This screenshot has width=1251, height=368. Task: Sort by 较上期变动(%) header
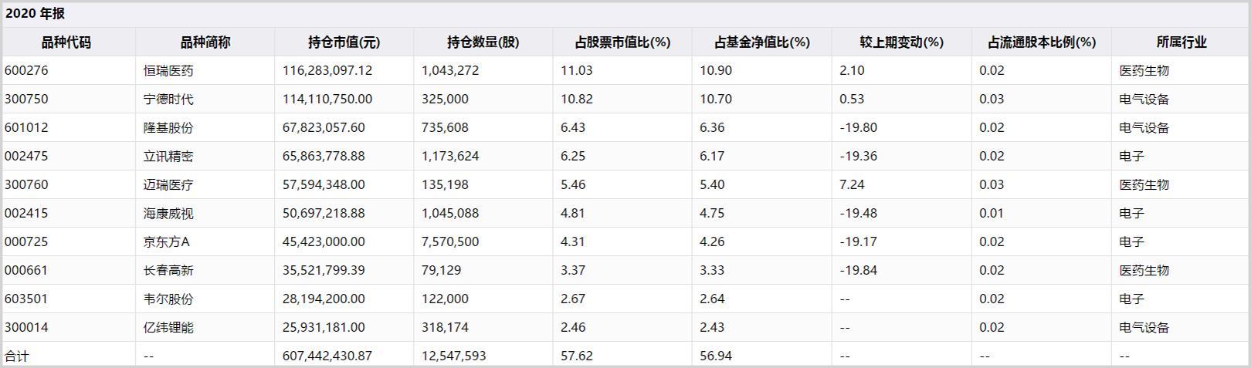click(x=901, y=42)
